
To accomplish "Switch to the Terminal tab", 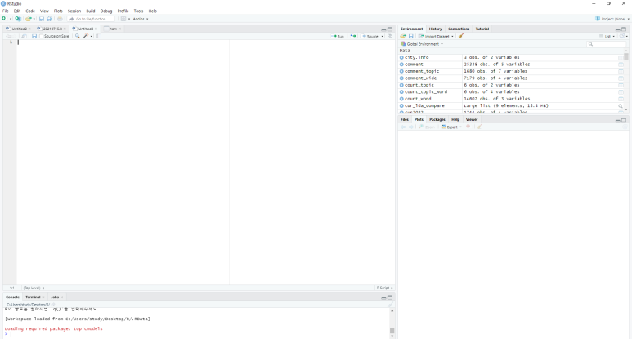I will click(33, 297).
